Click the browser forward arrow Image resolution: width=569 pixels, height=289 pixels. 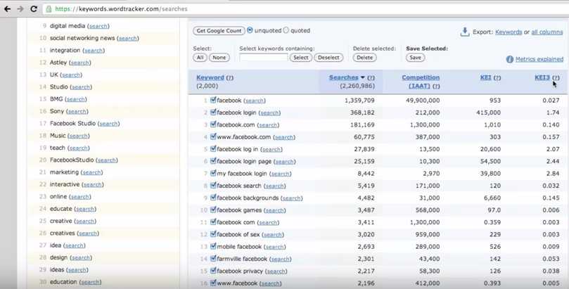(20, 9)
